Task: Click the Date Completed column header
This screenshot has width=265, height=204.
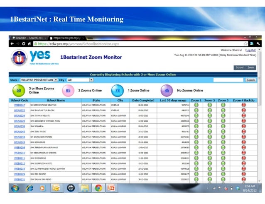Action: [143, 101]
